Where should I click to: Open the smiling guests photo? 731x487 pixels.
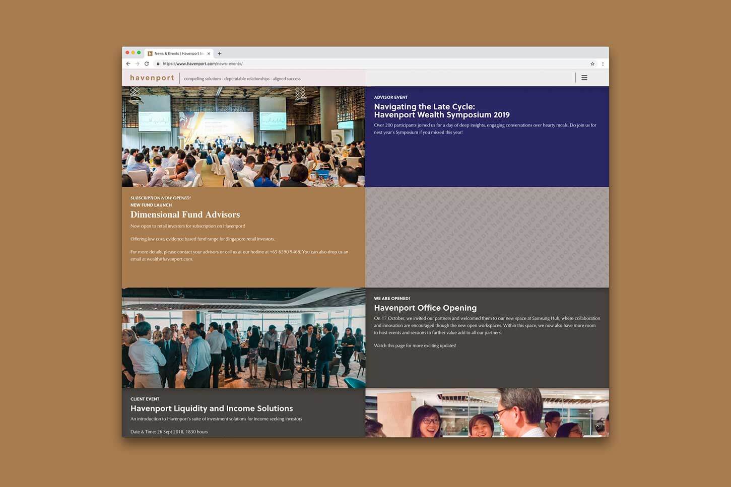tap(487, 412)
